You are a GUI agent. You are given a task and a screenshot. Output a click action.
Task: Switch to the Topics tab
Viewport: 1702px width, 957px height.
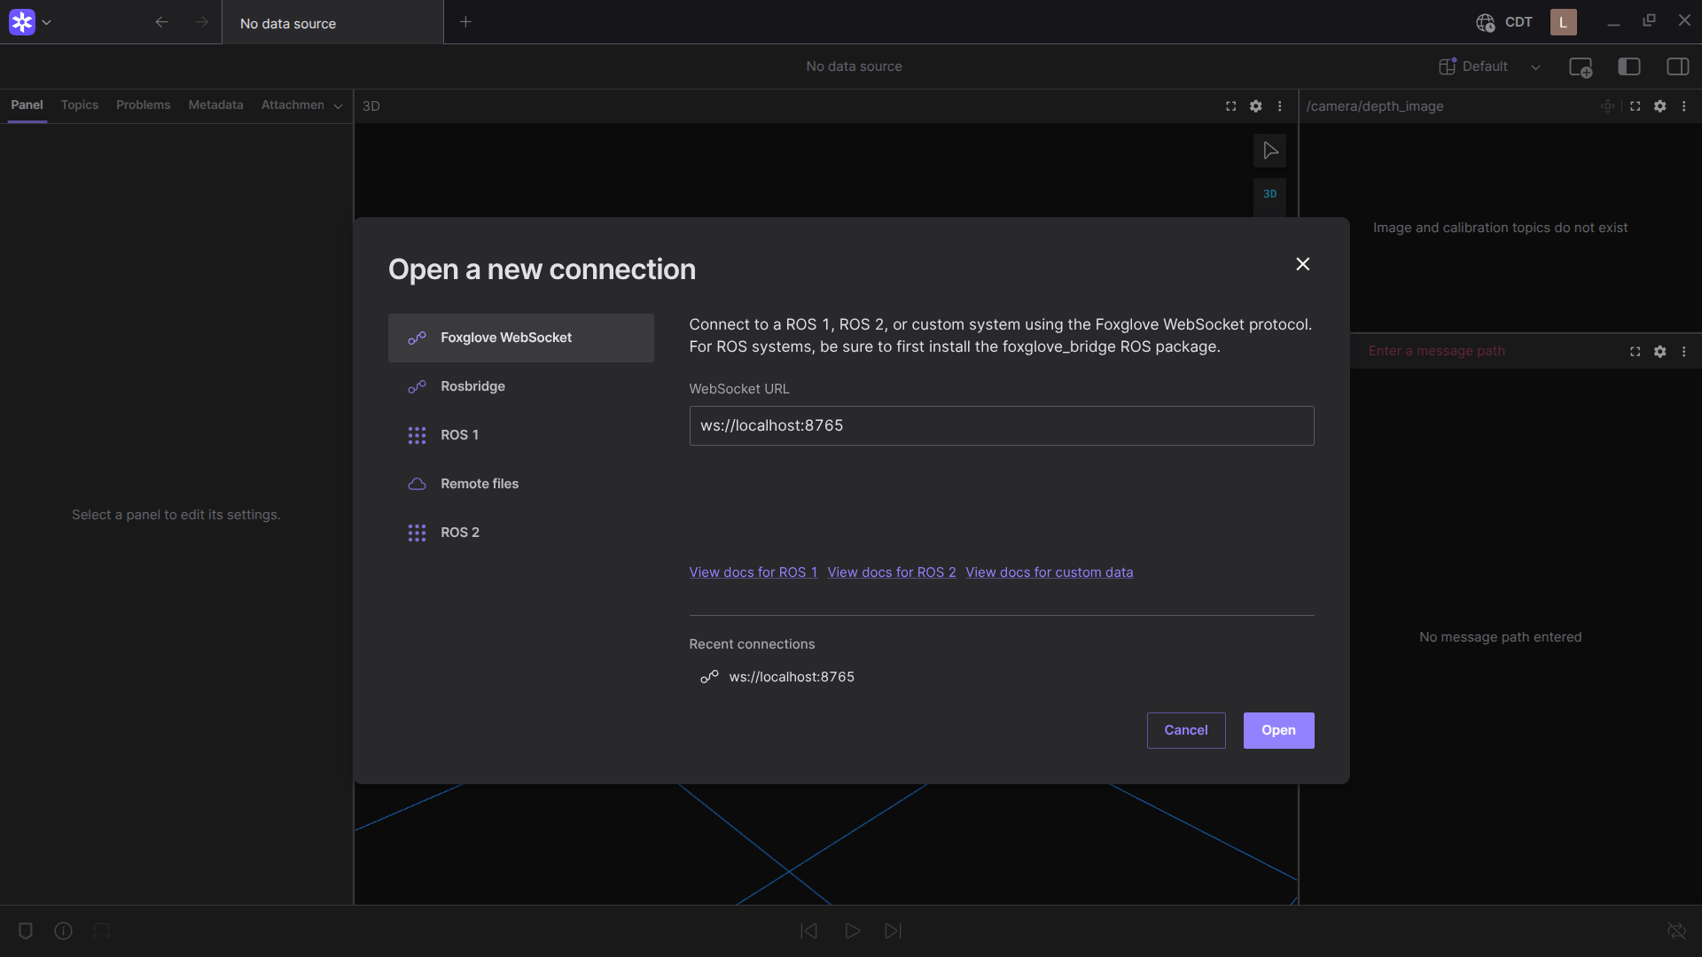coord(80,105)
